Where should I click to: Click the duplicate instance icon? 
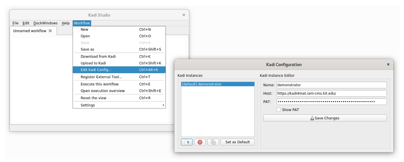coord(213,142)
